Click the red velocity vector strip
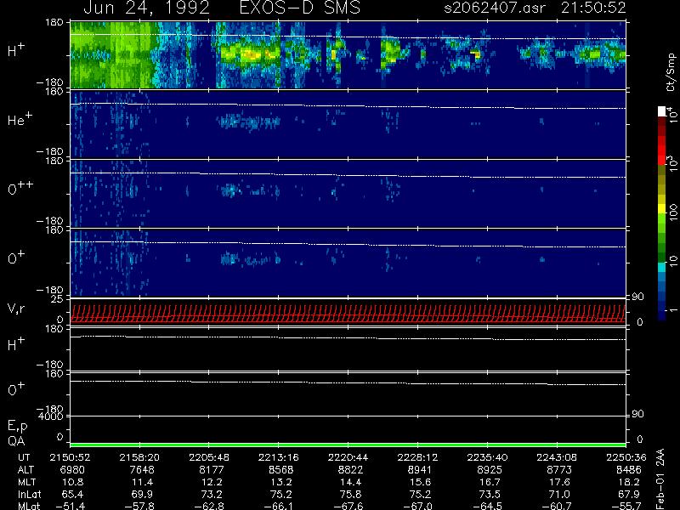This screenshot has width=680, height=510. (348, 313)
